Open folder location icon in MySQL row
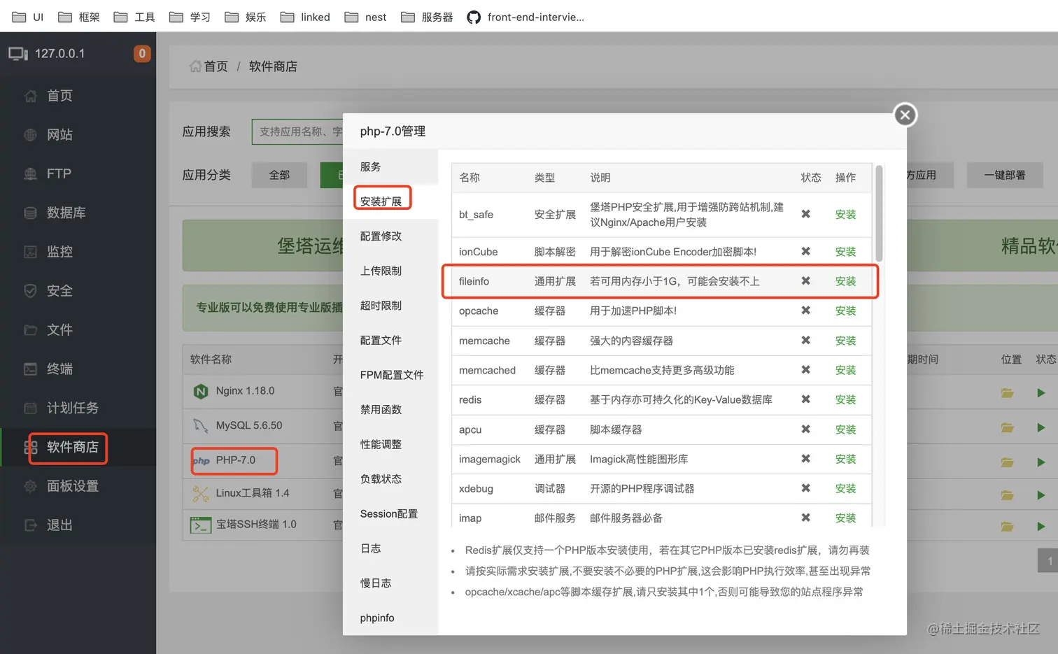Image resolution: width=1058 pixels, height=654 pixels. (x=1008, y=427)
